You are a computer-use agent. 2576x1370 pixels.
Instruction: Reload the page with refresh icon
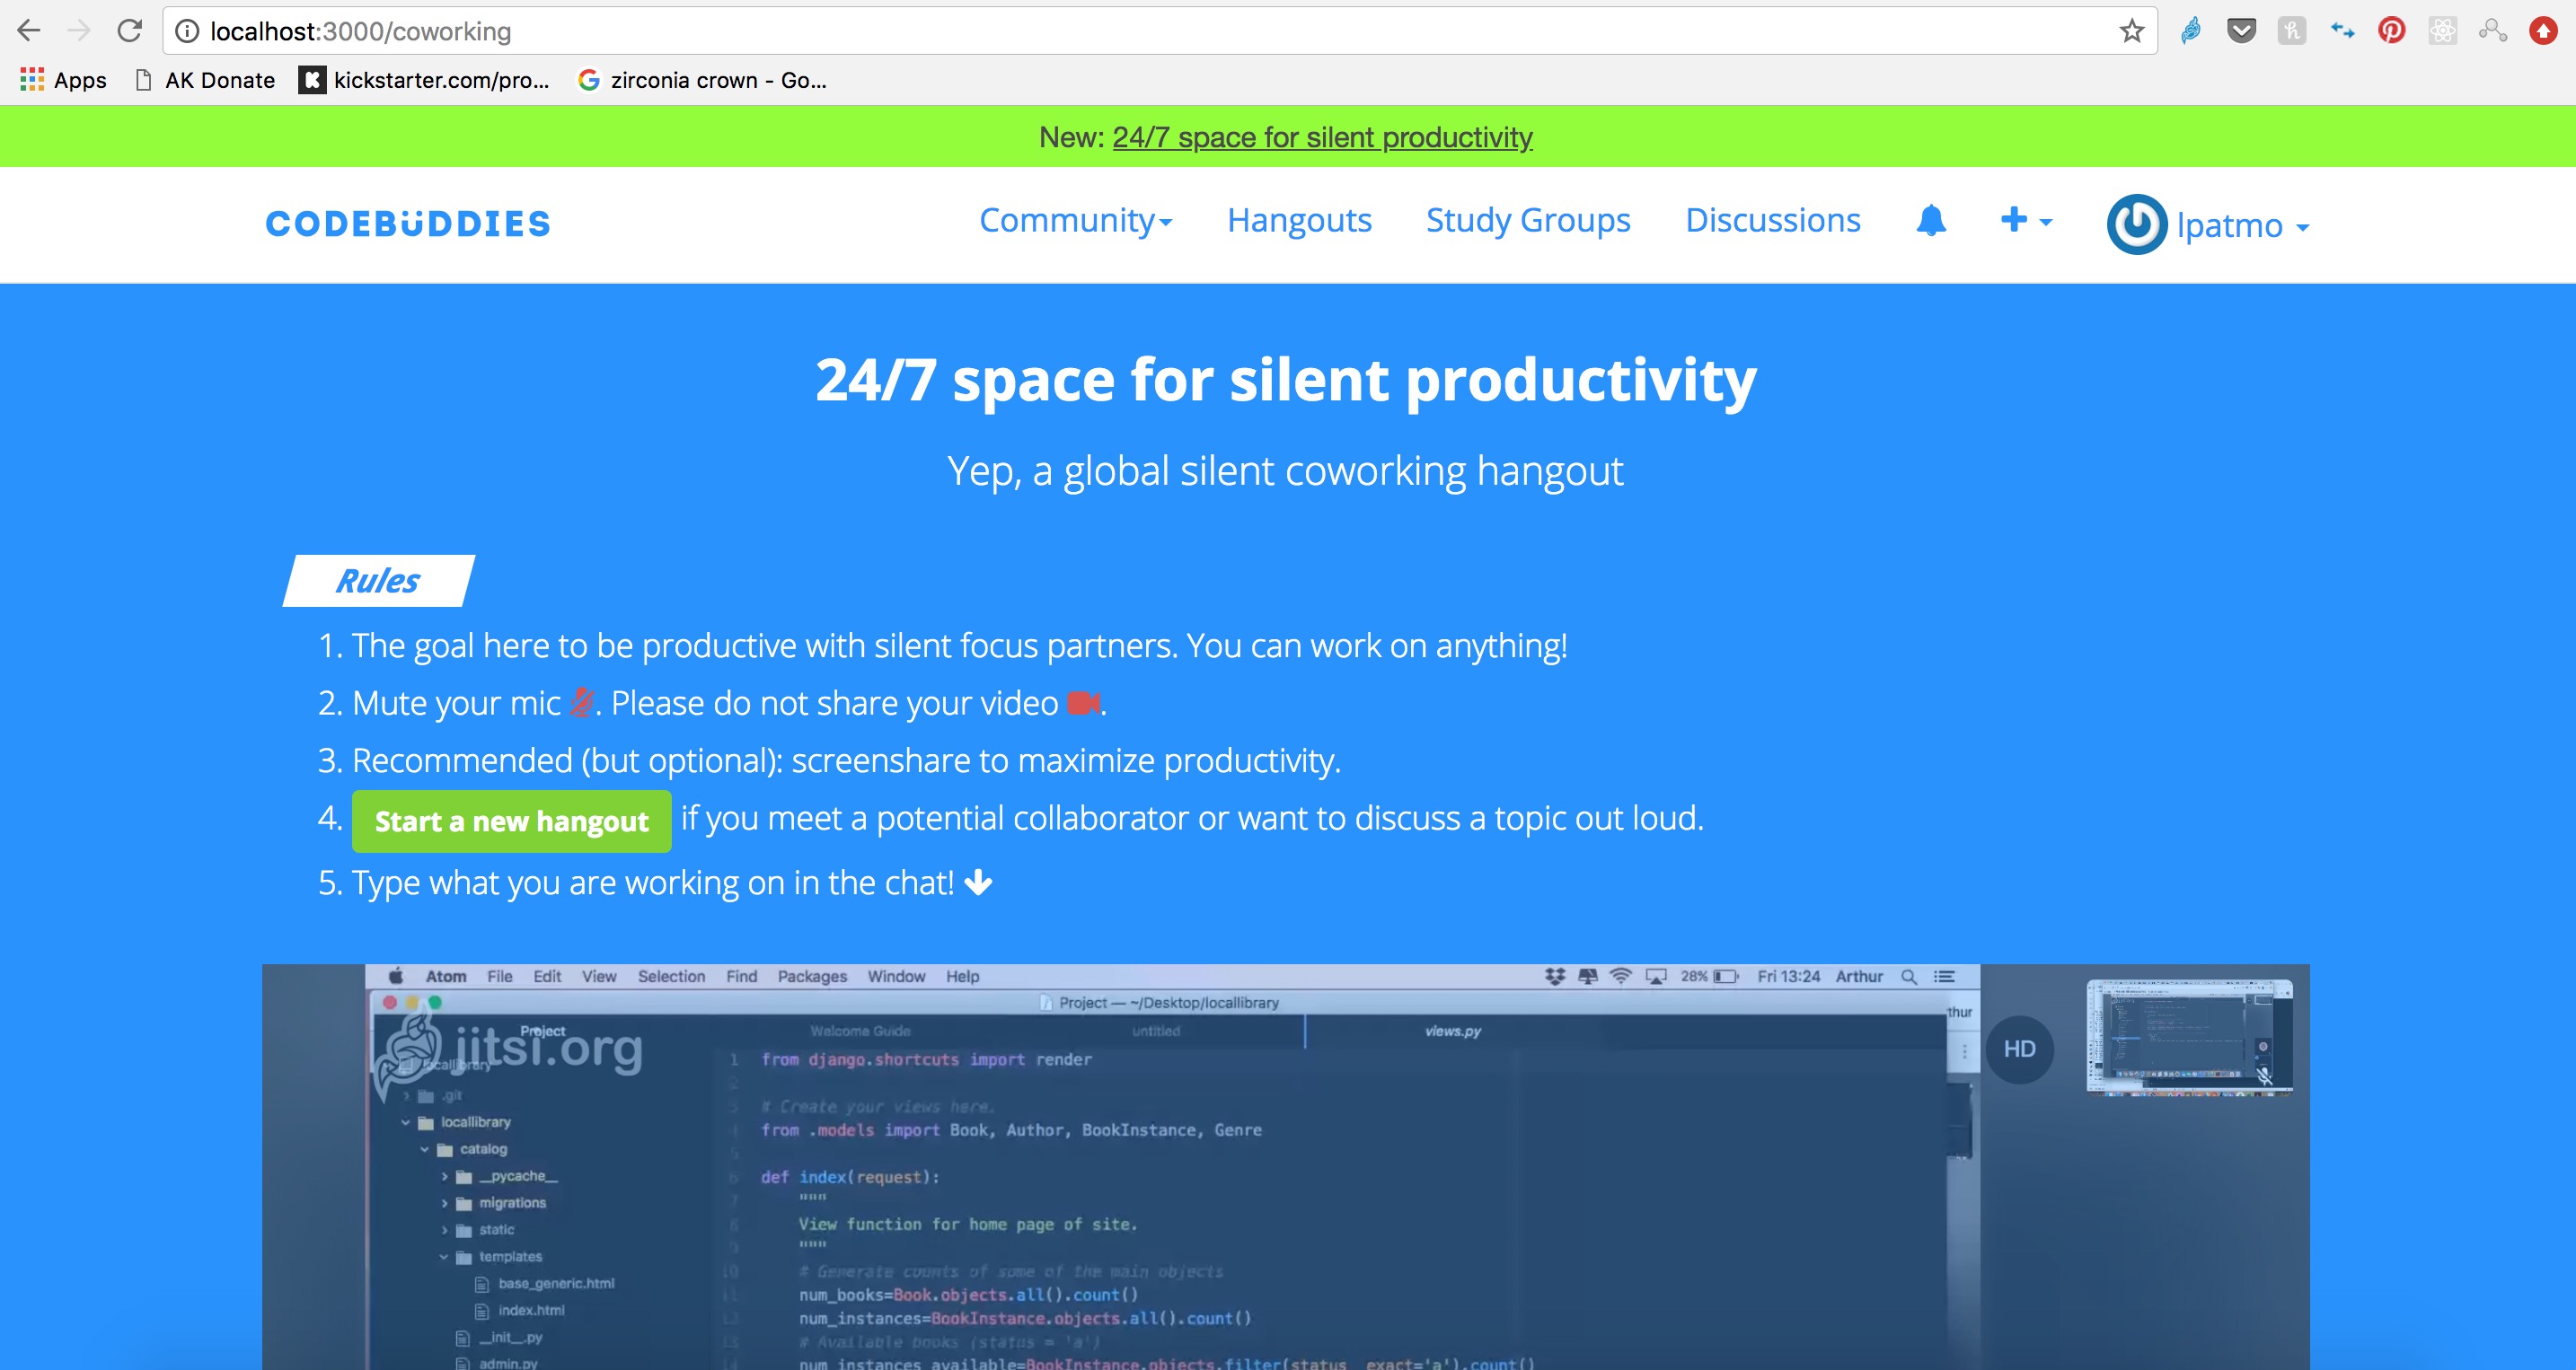pos(129,31)
